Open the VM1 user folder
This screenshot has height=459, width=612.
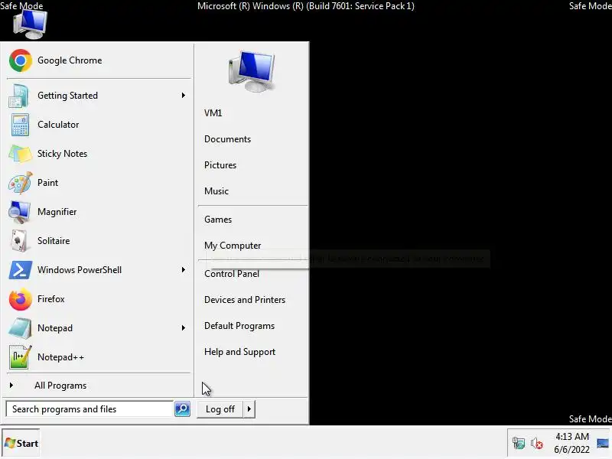tap(213, 113)
